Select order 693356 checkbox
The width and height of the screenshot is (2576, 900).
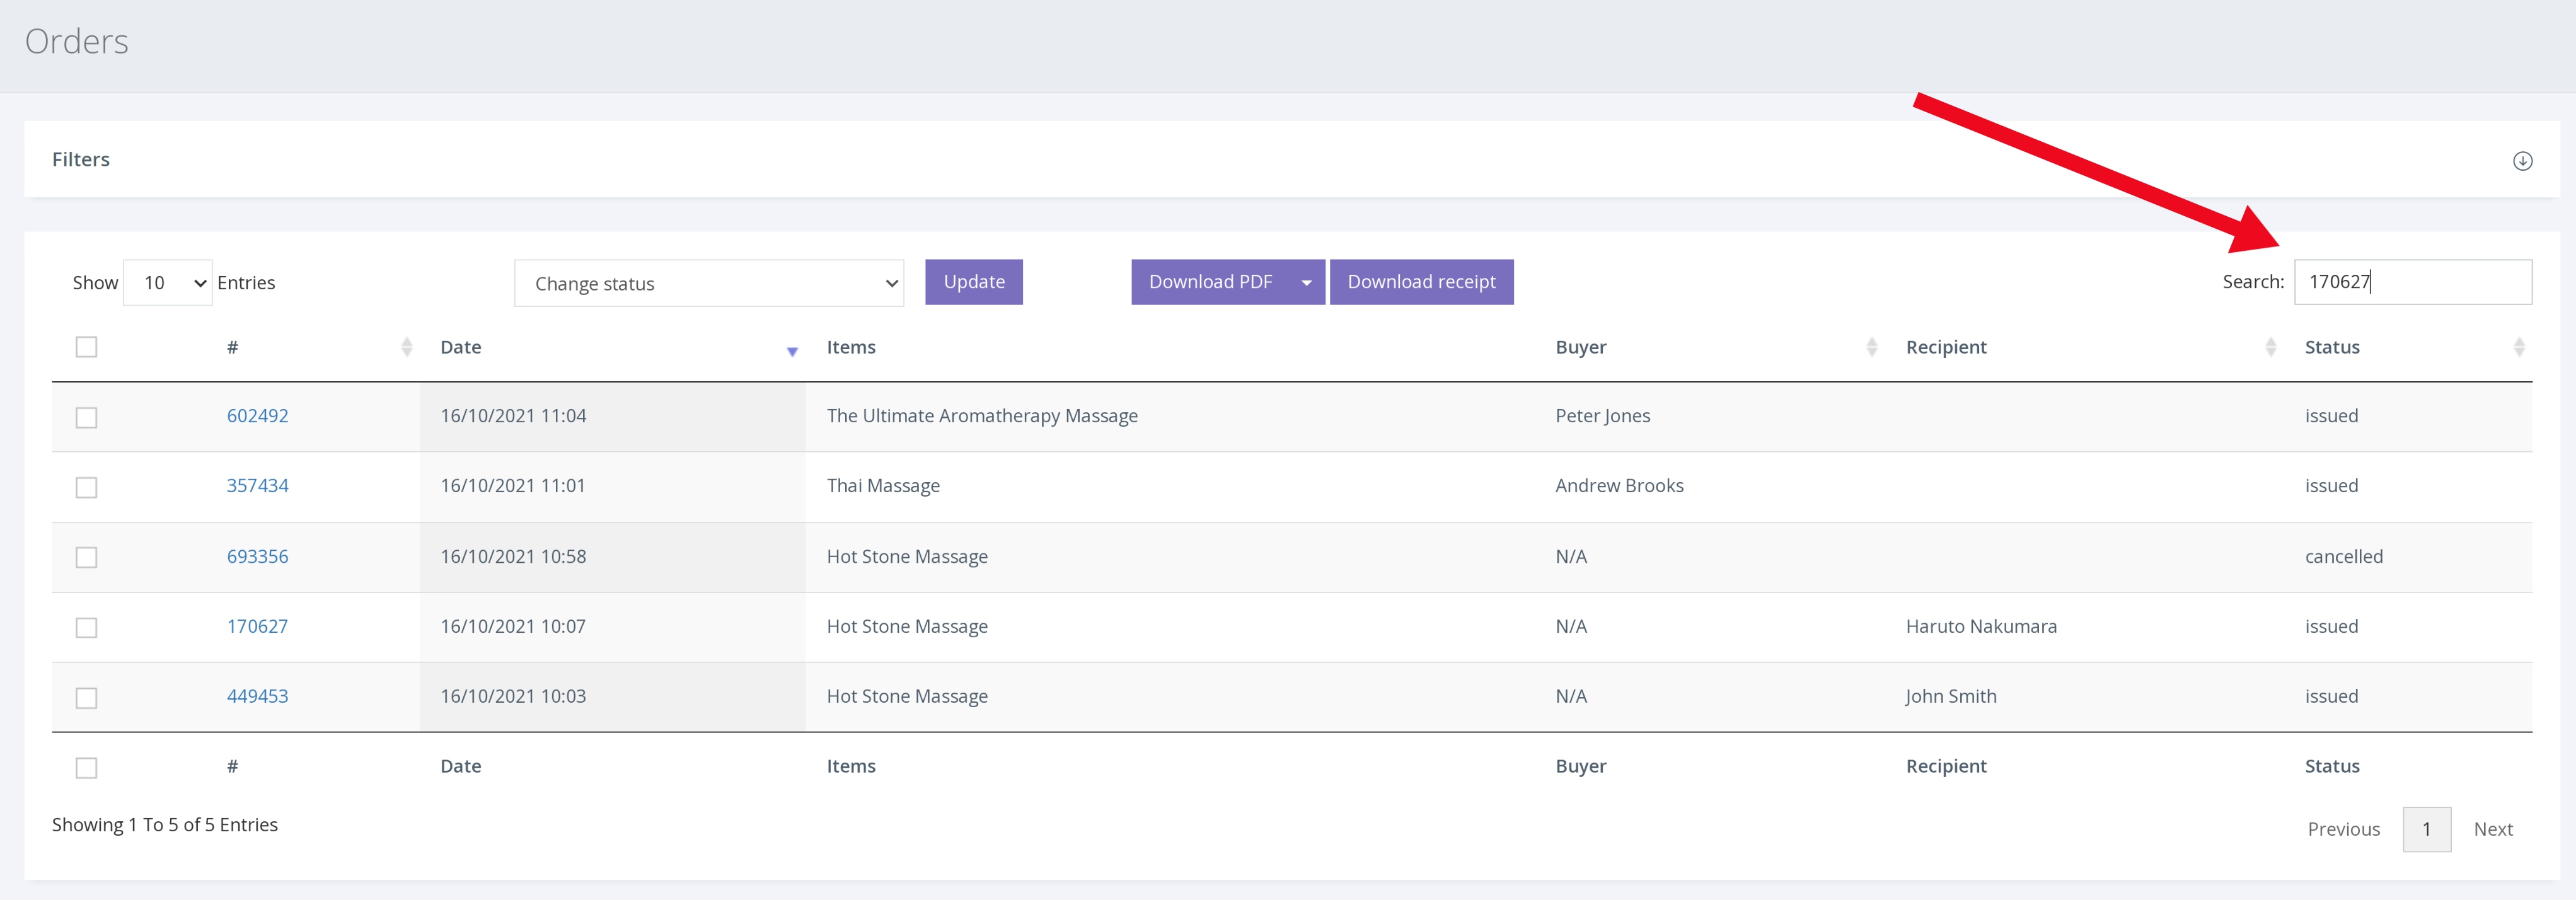click(87, 557)
